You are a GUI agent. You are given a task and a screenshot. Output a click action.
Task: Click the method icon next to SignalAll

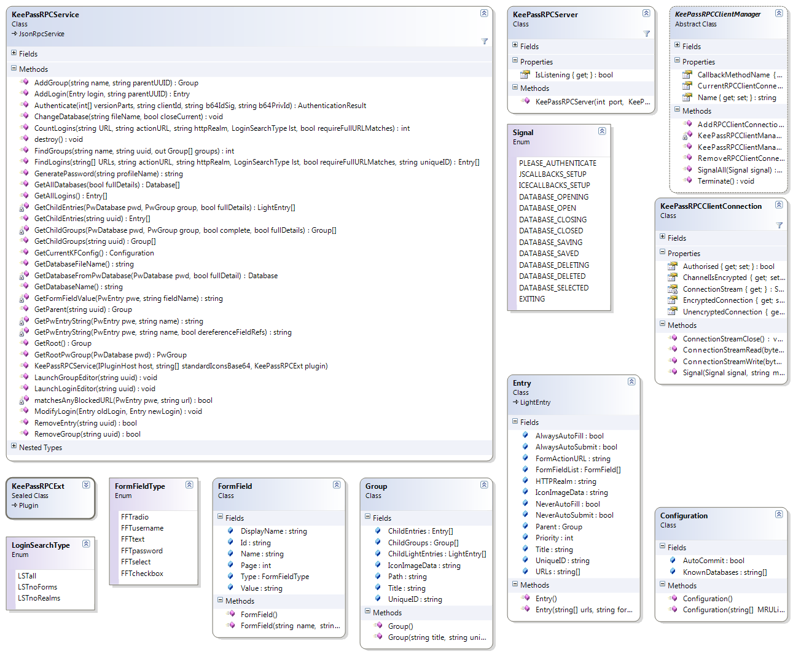coord(687,169)
